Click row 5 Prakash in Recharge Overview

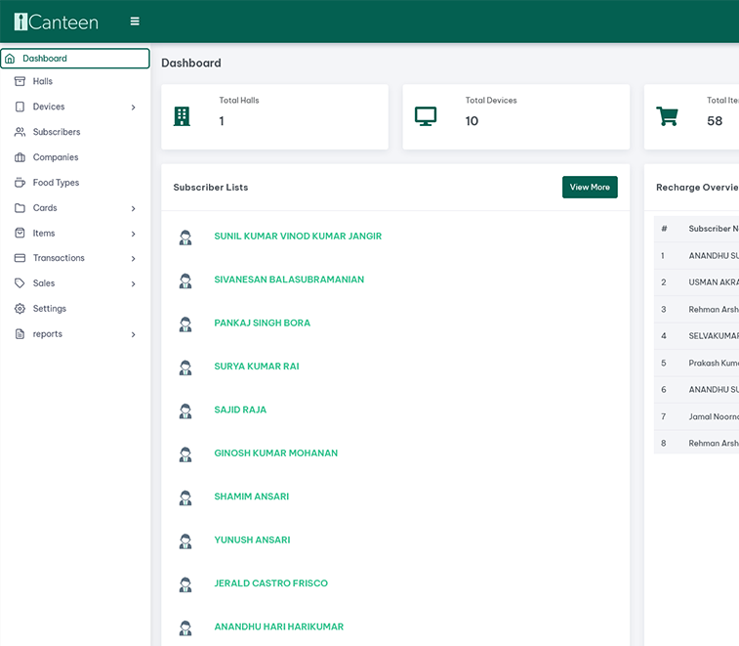(713, 363)
